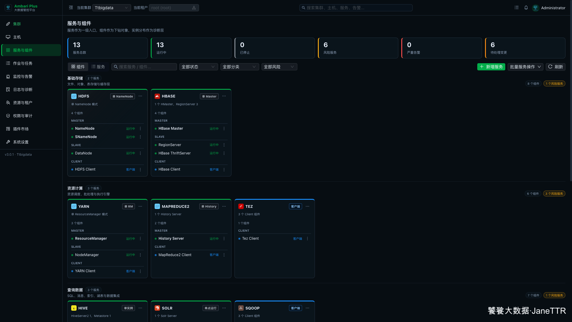
Task: Open 插件市场 in sidebar
Action: 31,129
